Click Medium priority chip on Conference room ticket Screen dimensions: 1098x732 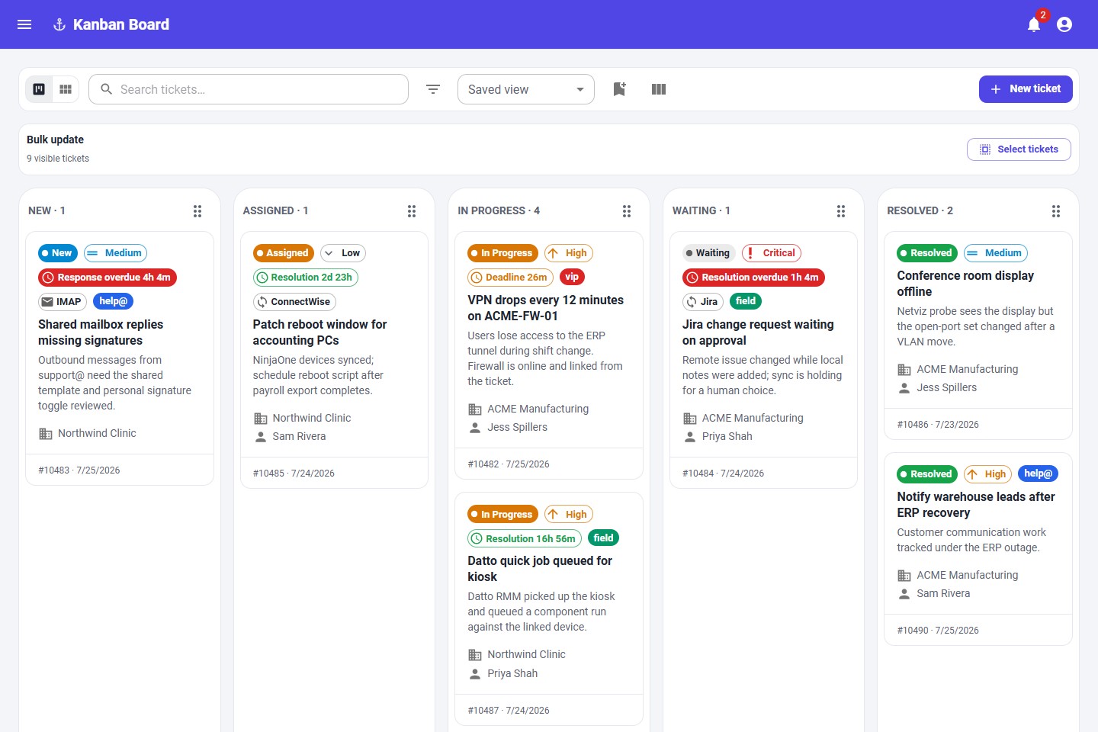coord(996,253)
